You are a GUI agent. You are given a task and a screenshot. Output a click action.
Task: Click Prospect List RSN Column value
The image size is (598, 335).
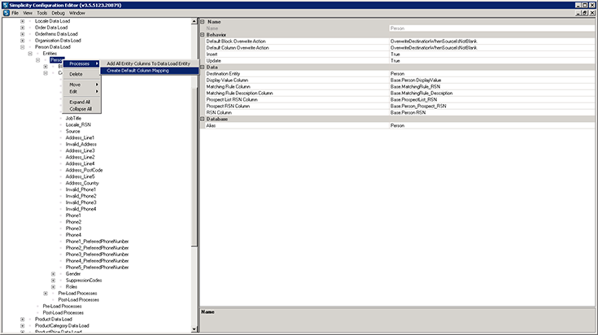pos(491,99)
